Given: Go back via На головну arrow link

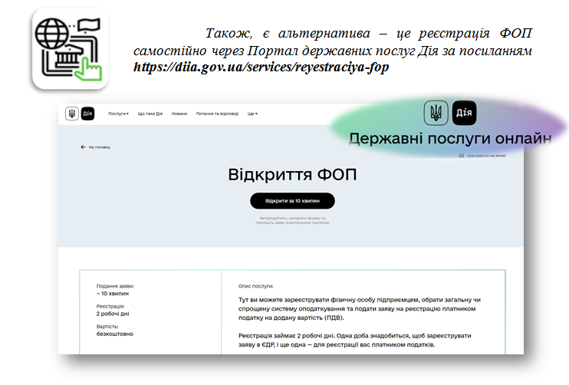Looking at the screenshot, I should coord(95,147).
